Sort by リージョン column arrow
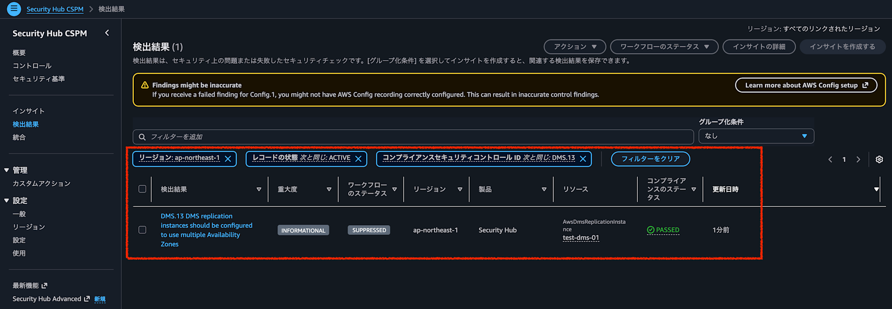This screenshot has width=892, height=309. (x=460, y=190)
